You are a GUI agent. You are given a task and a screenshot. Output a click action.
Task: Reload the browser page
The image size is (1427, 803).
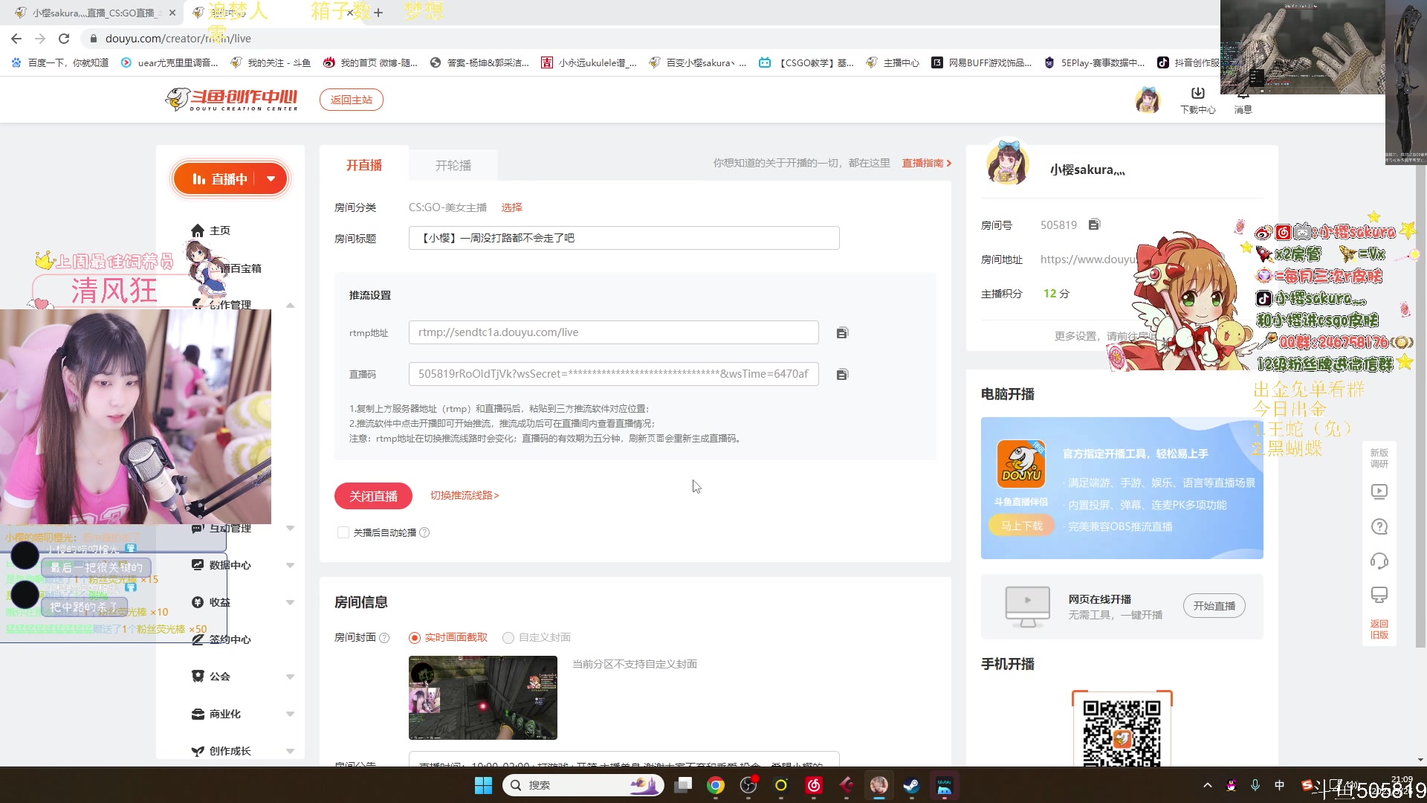[x=64, y=39]
